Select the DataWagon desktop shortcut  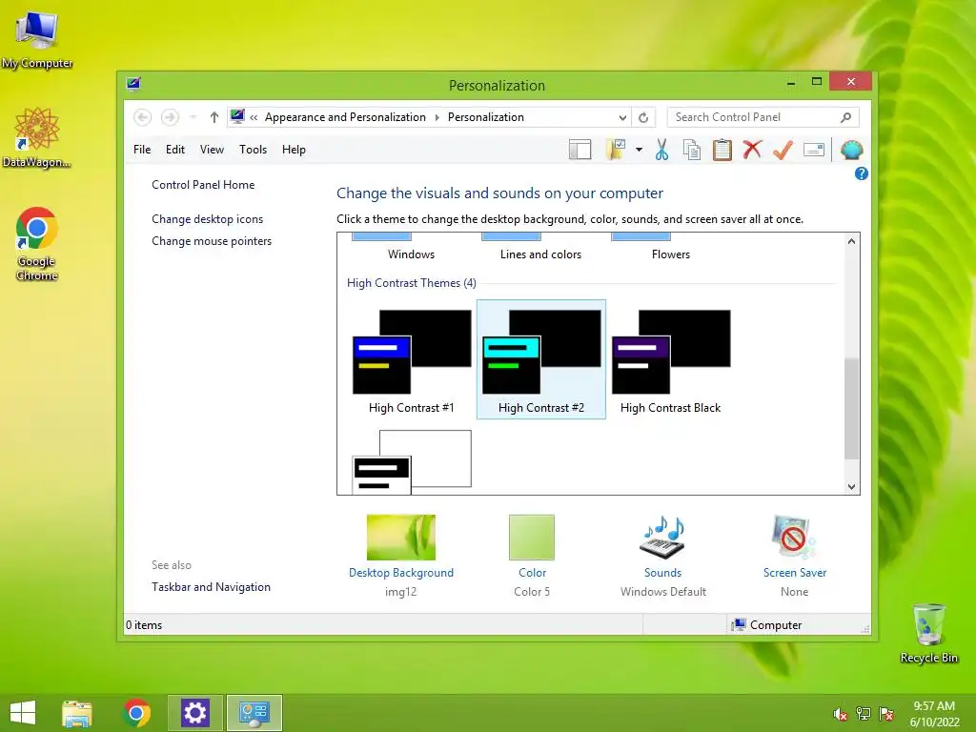[37, 137]
